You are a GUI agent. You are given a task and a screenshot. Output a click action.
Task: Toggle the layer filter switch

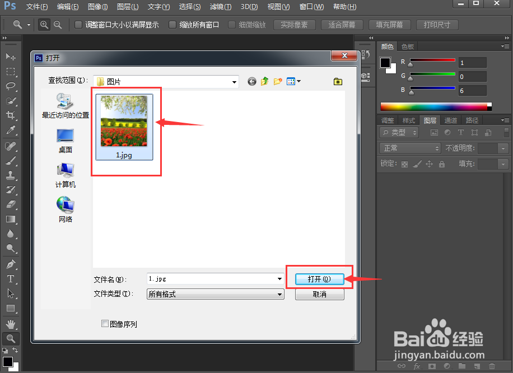[x=506, y=132]
